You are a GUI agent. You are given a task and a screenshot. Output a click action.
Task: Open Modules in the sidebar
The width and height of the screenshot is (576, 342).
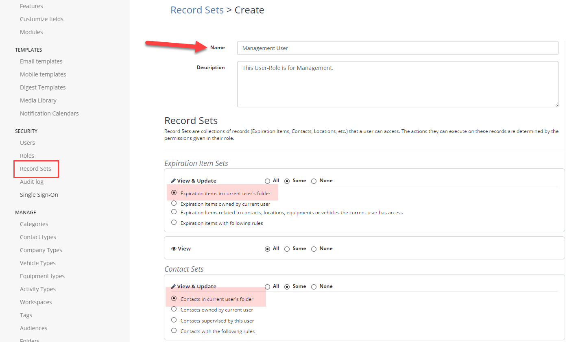(31, 32)
